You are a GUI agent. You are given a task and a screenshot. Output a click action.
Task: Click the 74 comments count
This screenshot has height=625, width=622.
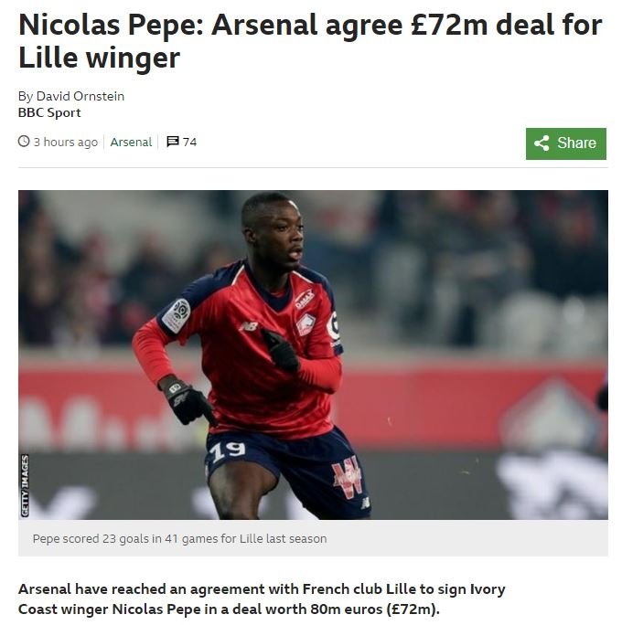(x=189, y=142)
